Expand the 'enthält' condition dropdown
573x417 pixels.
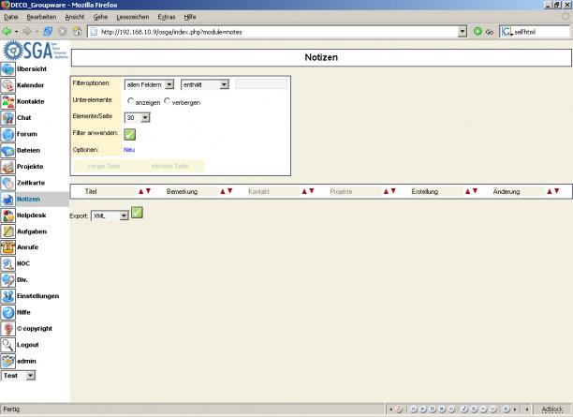(x=205, y=84)
